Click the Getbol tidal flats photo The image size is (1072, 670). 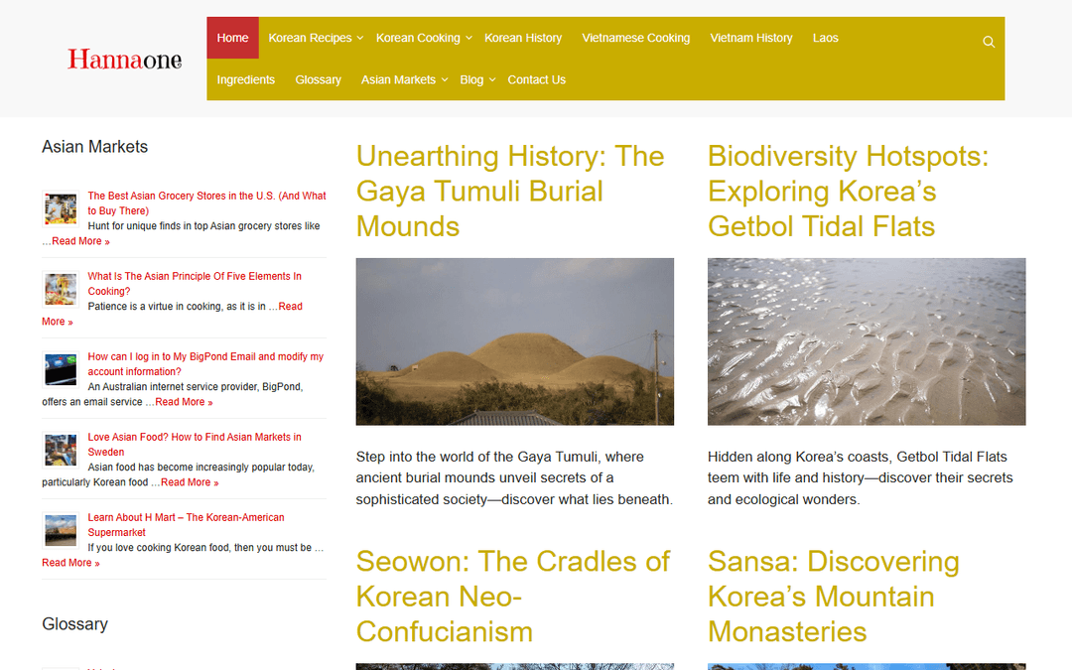[x=867, y=341]
